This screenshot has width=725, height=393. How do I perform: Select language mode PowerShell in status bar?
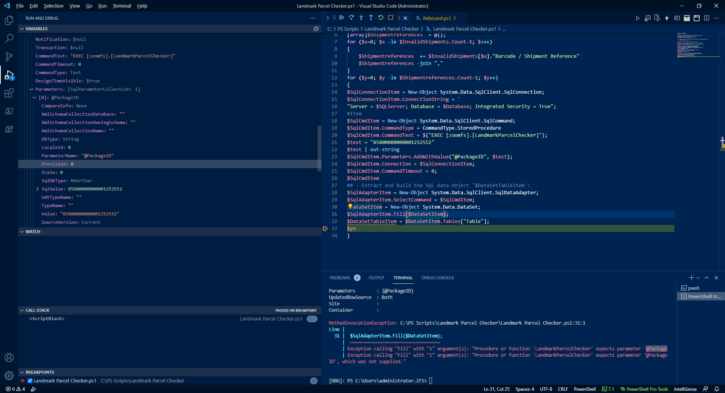pyautogui.click(x=585, y=389)
